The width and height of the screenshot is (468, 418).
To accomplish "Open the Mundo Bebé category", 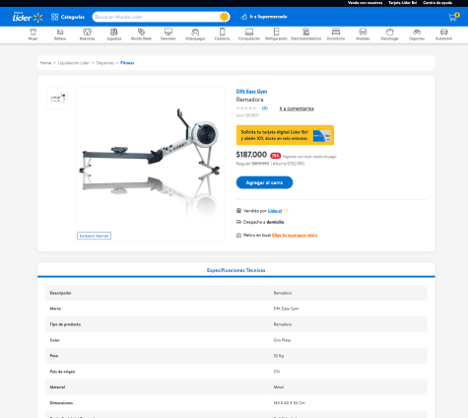I will tap(141, 35).
